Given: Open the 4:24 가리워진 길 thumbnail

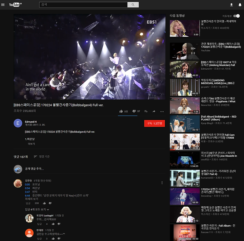Looking at the screenshot, I should pos(185,178).
